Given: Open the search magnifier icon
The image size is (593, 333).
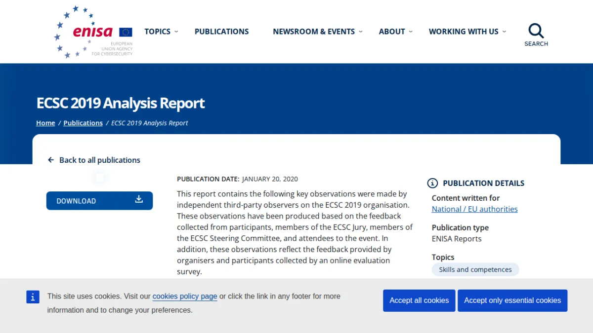Looking at the screenshot, I should click(x=536, y=31).
